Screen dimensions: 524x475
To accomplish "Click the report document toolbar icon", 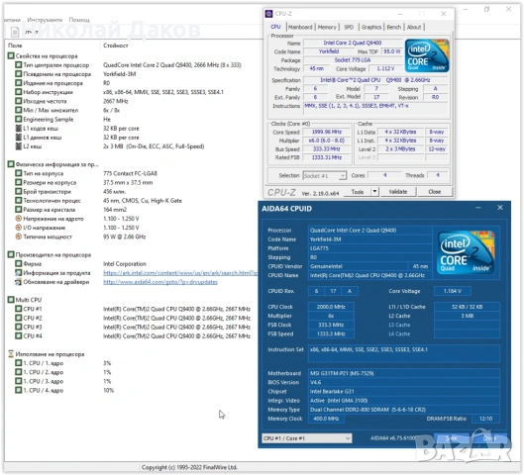I will (15, 32).
